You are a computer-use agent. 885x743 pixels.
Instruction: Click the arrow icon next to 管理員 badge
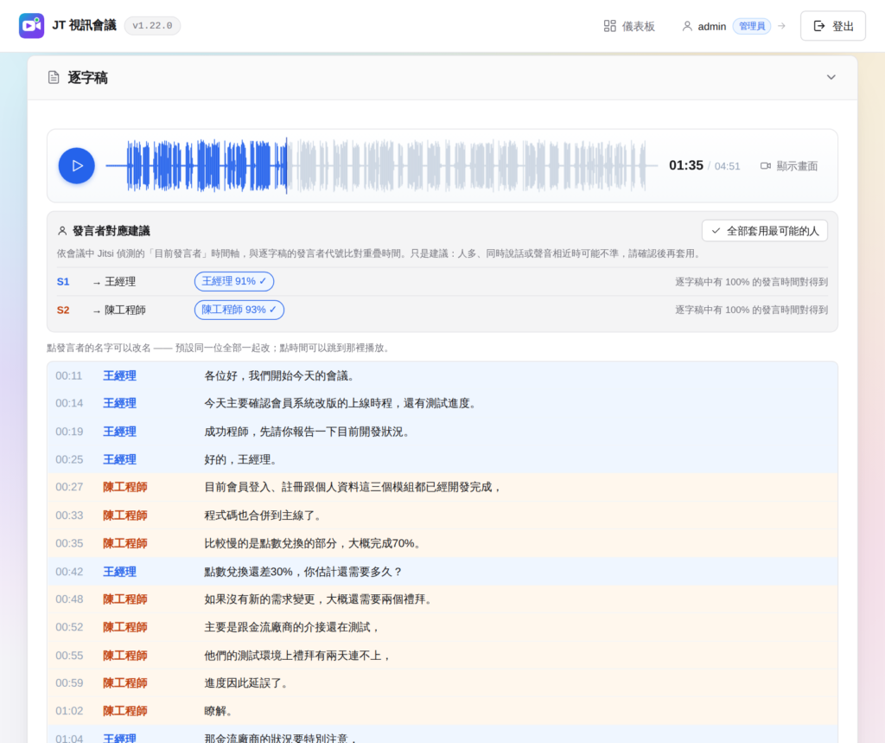coord(781,26)
